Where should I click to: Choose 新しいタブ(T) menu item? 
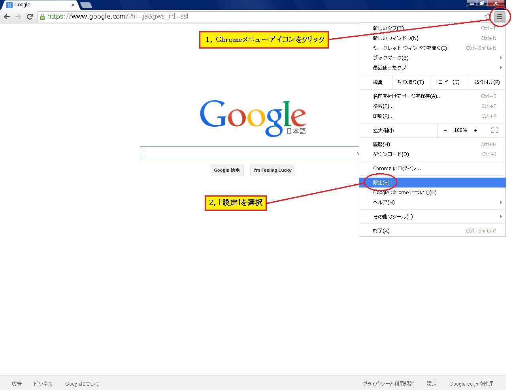pos(432,28)
